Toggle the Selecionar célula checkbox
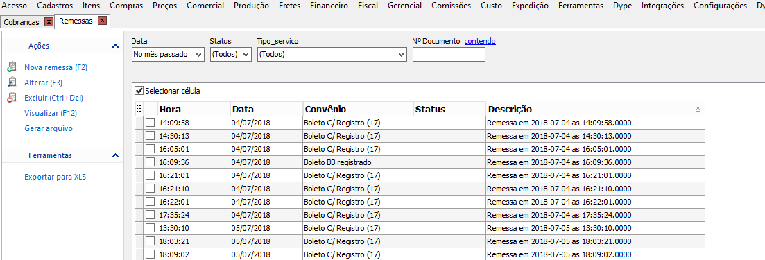The width and height of the screenshot is (765, 260). click(x=139, y=91)
